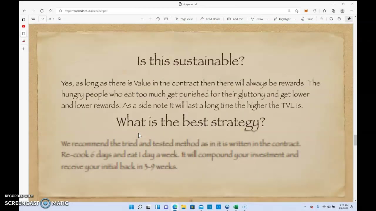376x211 pixels.
Task: Select the Erase tool
Action: point(307,19)
